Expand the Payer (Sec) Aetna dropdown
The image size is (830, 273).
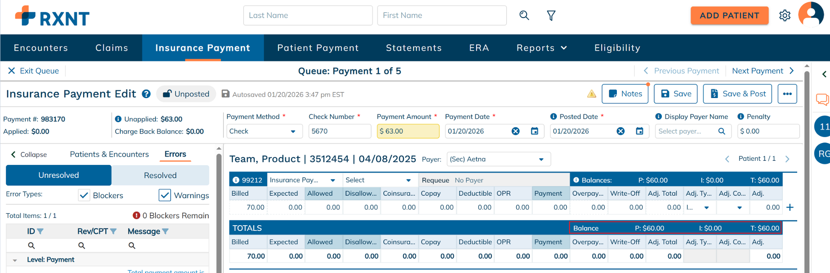click(x=498, y=159)
